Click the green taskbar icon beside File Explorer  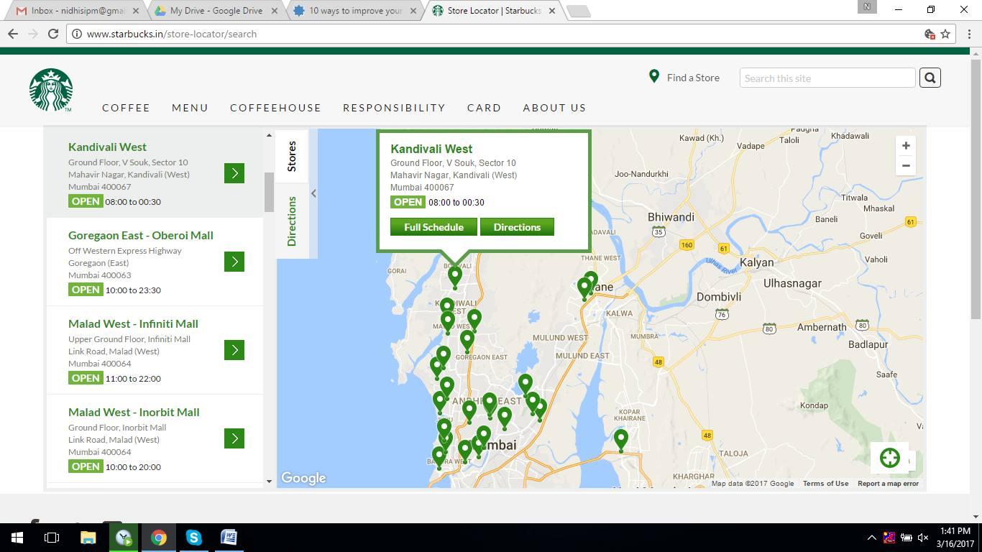[x=124, y=537]
